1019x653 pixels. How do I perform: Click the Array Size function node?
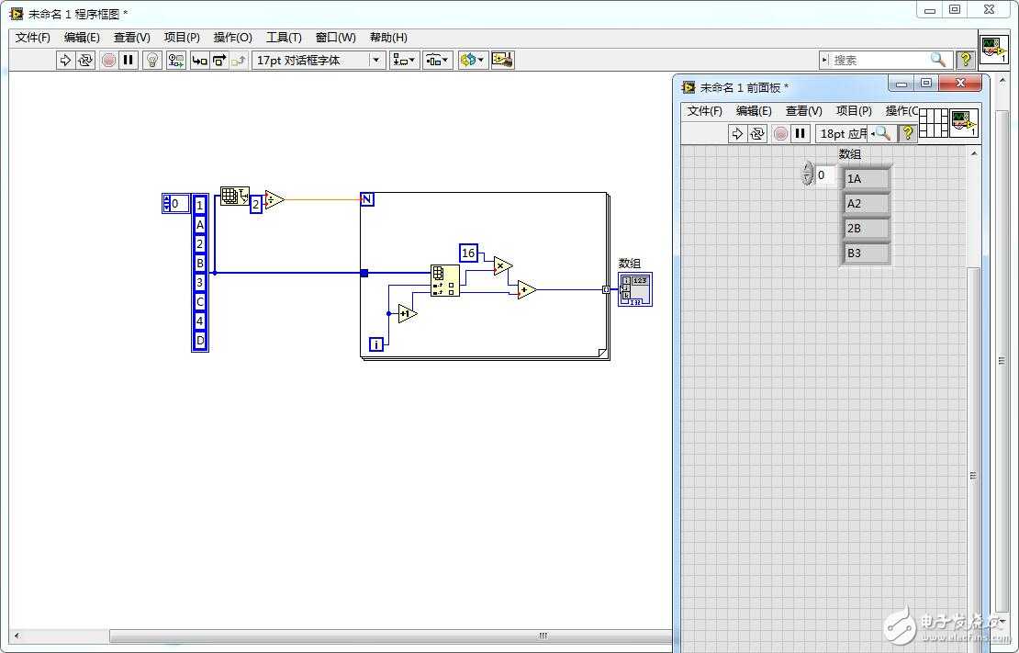pos(234,196)
